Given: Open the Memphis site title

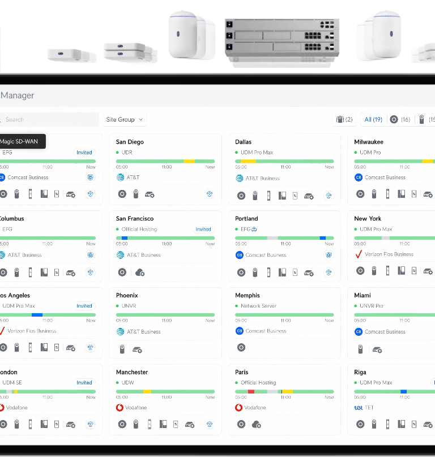Looking at the screenshot, I should pos(248,295).
